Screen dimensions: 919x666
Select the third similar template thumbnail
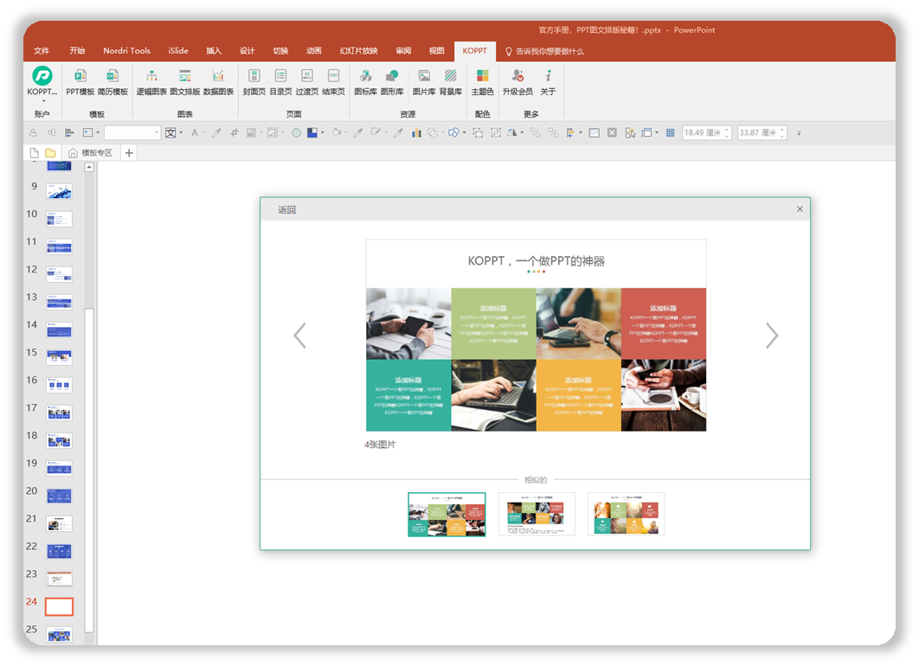pos(626,514)
